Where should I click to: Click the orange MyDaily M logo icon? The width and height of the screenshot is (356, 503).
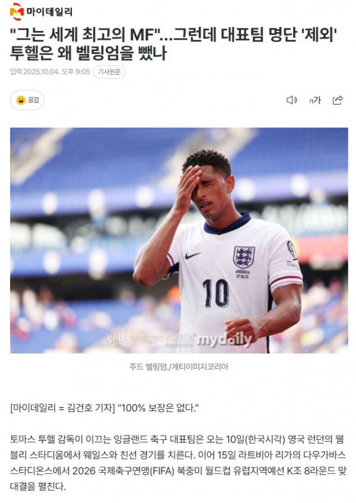tap(17, 11)
